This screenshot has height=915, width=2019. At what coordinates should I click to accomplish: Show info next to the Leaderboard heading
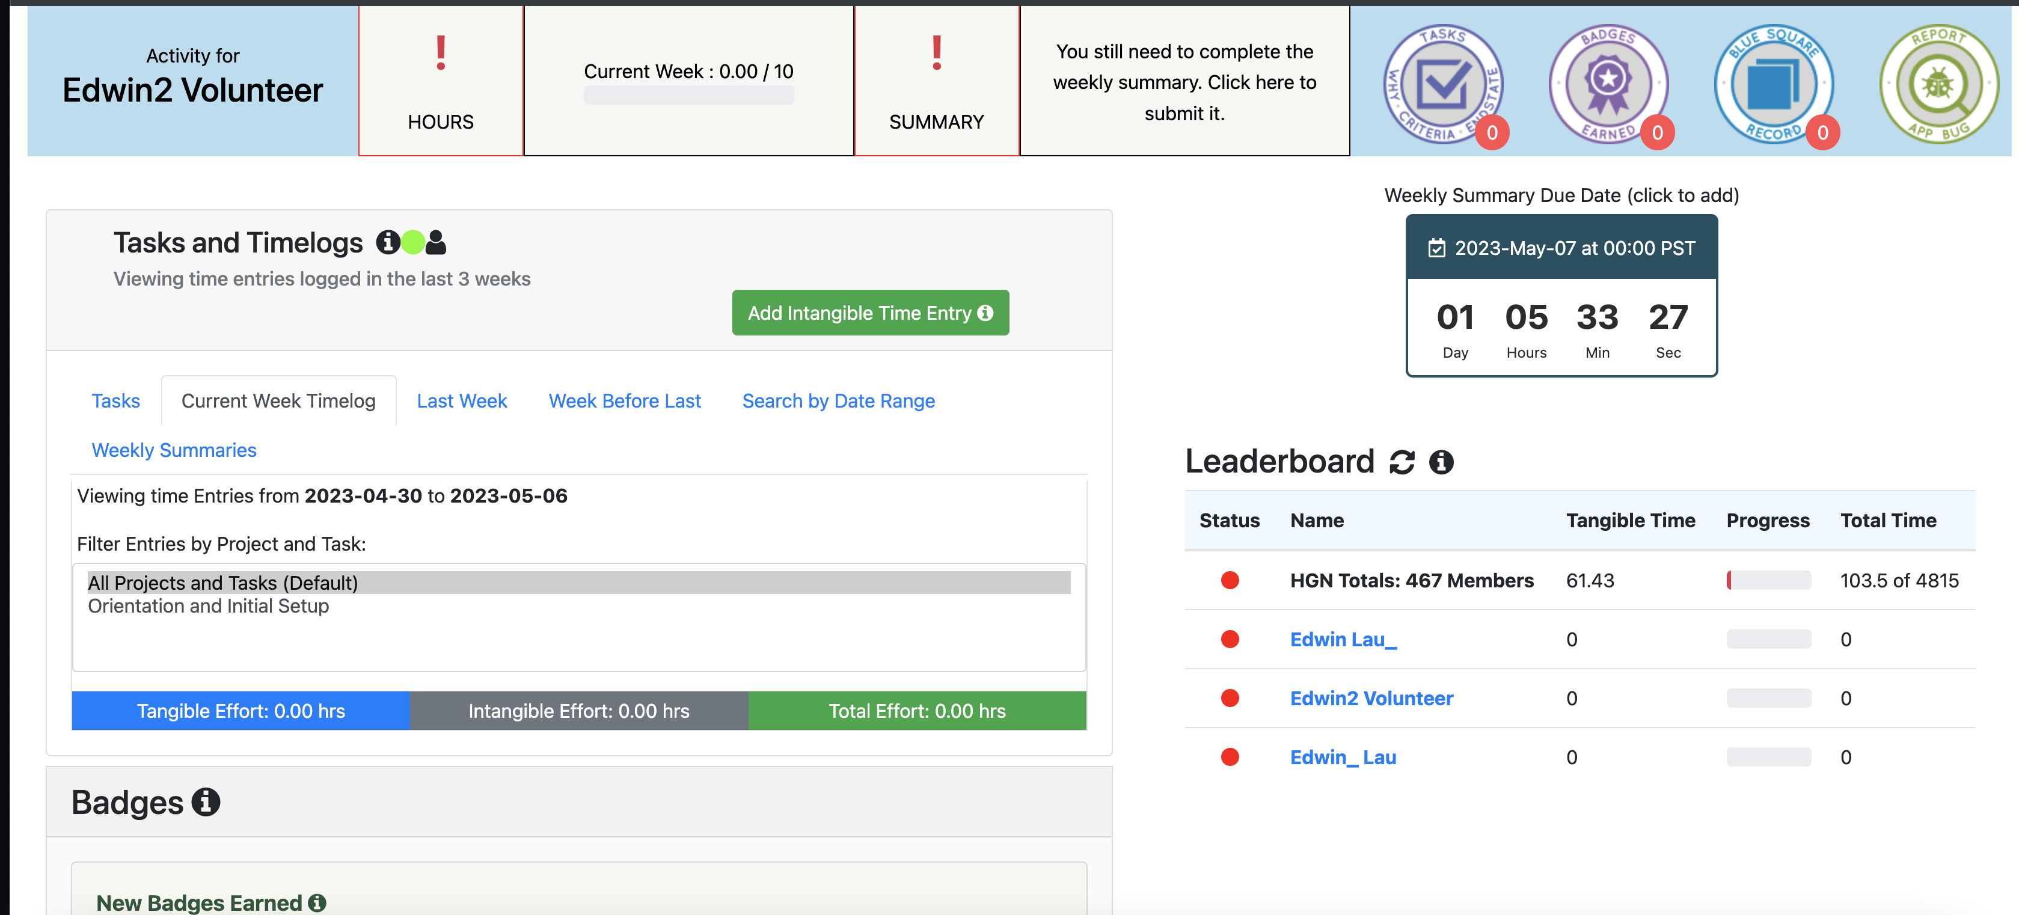[x=1441, y=462]
